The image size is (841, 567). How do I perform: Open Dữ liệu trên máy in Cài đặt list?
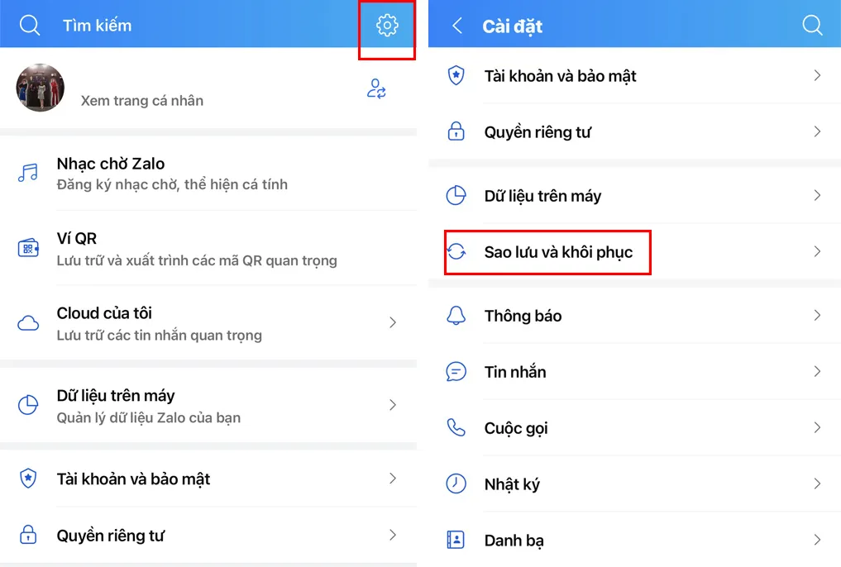[x=634, y=196]
